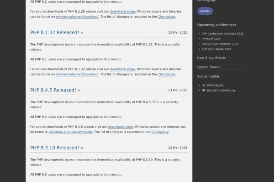Open PHPKonf 2025 conference link
The image size is (274, 182).
coord(211,39)
